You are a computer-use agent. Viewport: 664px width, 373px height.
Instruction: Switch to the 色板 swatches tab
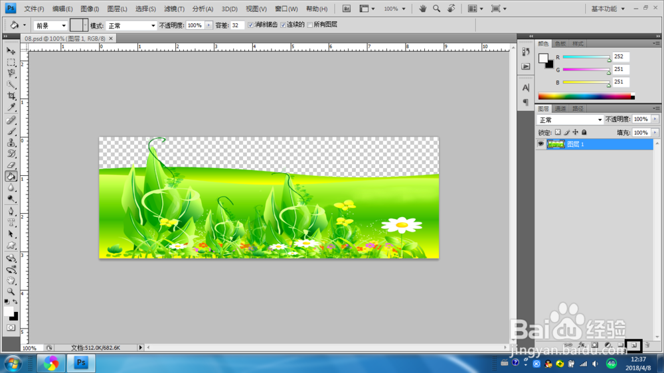(x=560, y=44)
